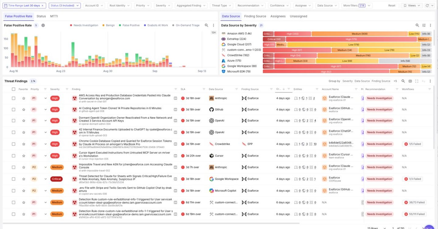Open the Assignees tab
Image resolution: width=438 pixels, height=229 pixels.
click(x=278, y=16)
